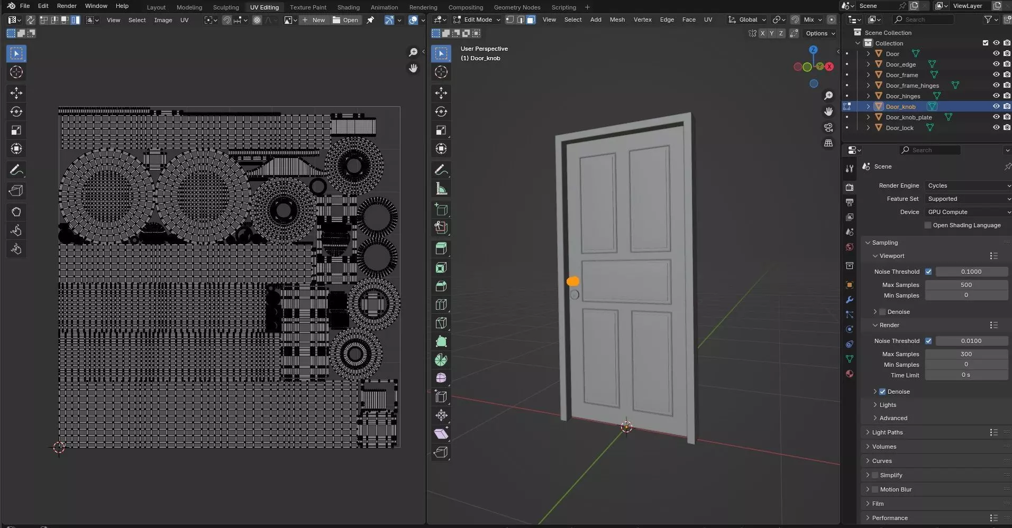Switch to the Texture Paint workspace tab
1012x528 pixels.
308,7
